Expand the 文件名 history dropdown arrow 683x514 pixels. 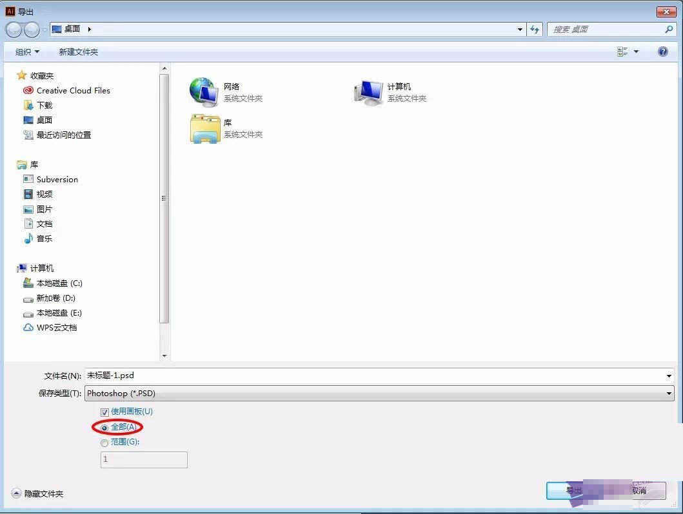(669, 376)
